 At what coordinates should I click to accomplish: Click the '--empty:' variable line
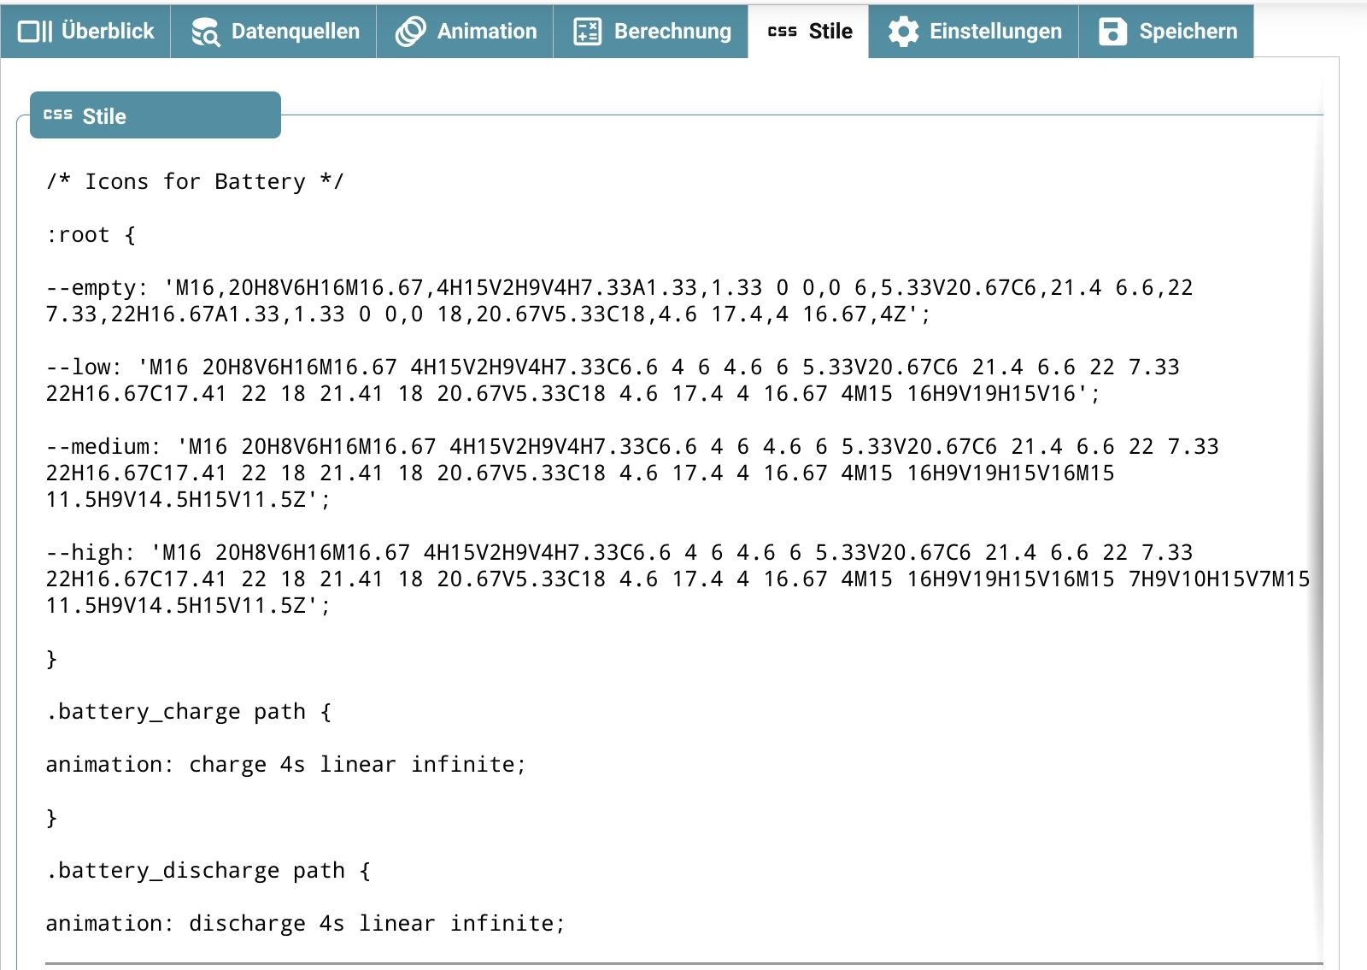pos(619,301)
